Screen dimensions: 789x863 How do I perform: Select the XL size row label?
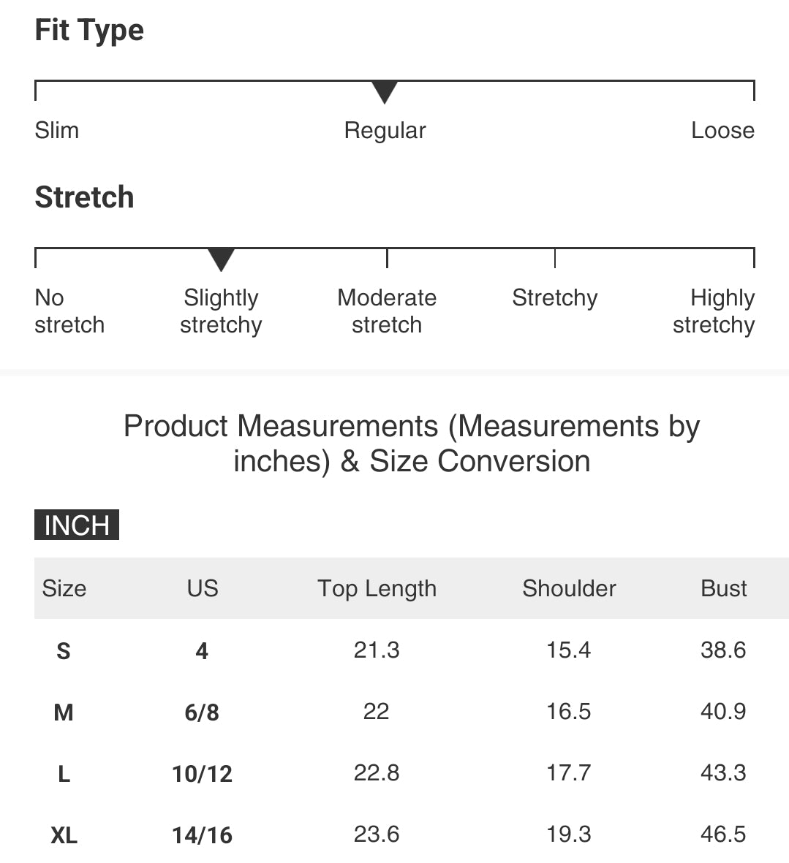(x=64, y=835)
